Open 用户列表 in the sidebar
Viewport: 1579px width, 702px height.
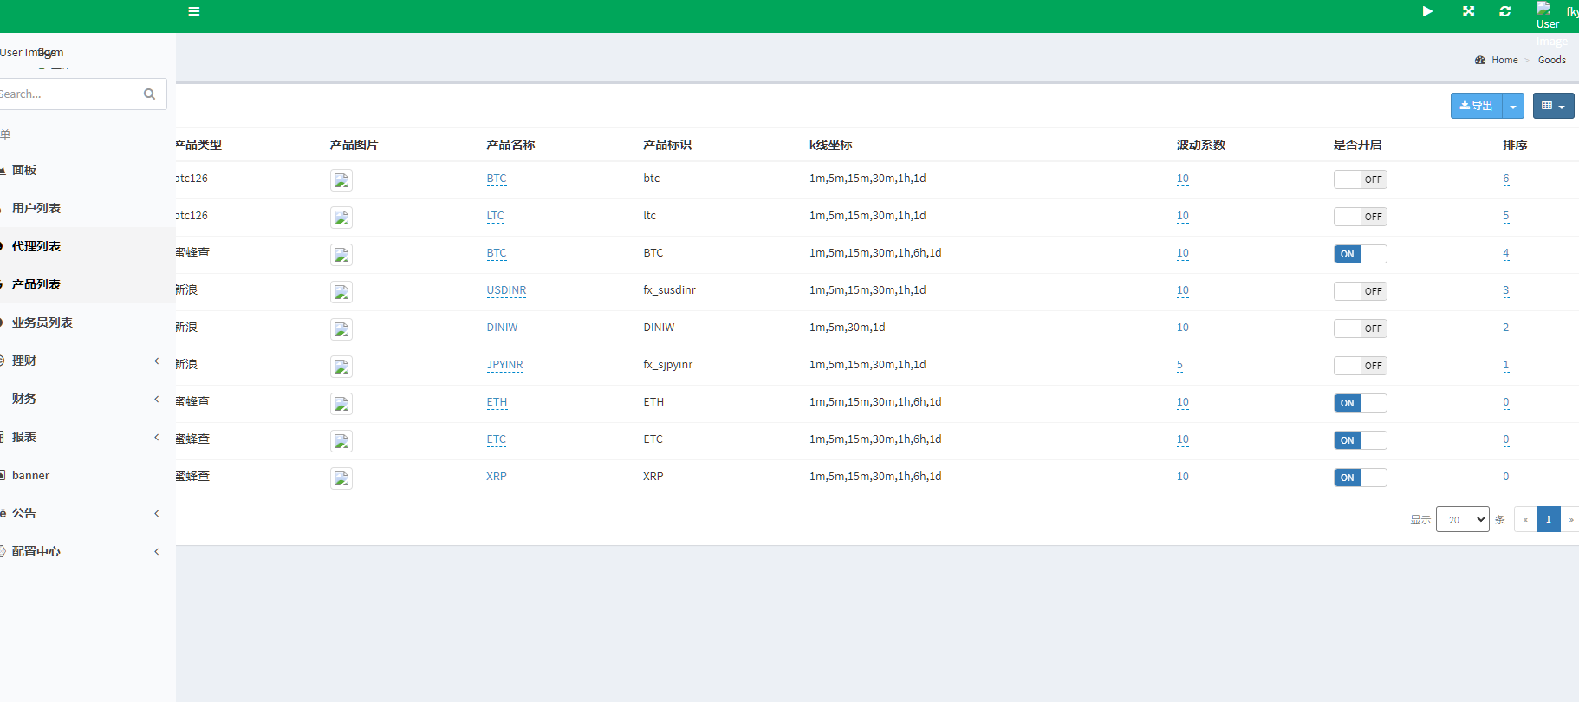point(36,208)
